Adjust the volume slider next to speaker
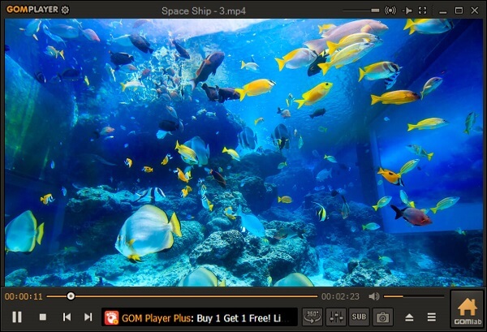 click(x=412, y=296)
